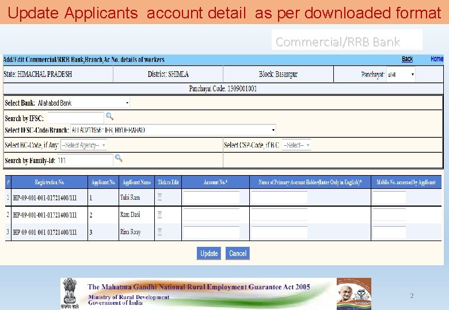Click the Applicant No. column header

tap(104, 182)
